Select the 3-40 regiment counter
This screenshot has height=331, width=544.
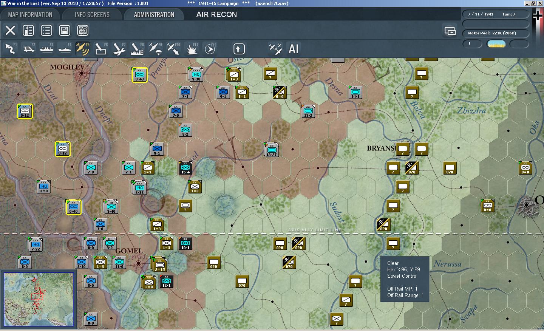click(111, 206)
